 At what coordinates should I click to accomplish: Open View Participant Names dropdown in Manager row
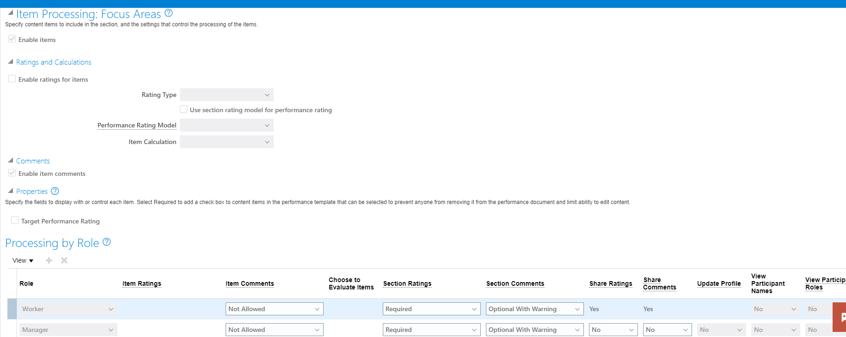(x=776, y=330)
